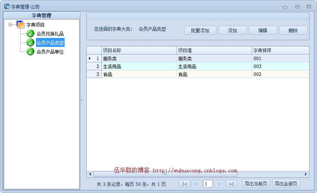
Task: Click the green check icon beside 会员产品单位
Action: pyautogui.click(x=30, y=51)
